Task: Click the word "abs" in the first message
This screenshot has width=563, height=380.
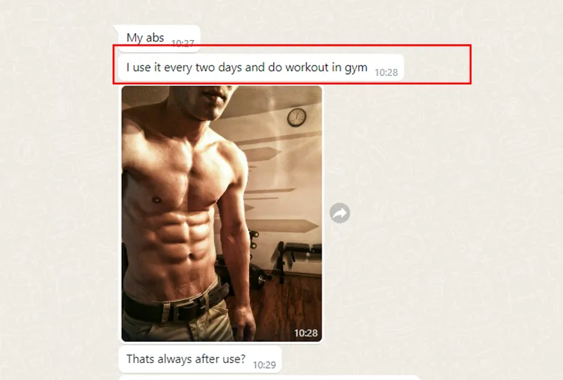Action: tap(155, 37)
